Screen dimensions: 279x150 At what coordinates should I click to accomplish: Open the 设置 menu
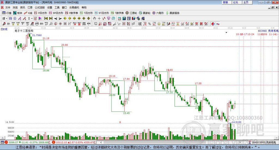tap(50, 7)
